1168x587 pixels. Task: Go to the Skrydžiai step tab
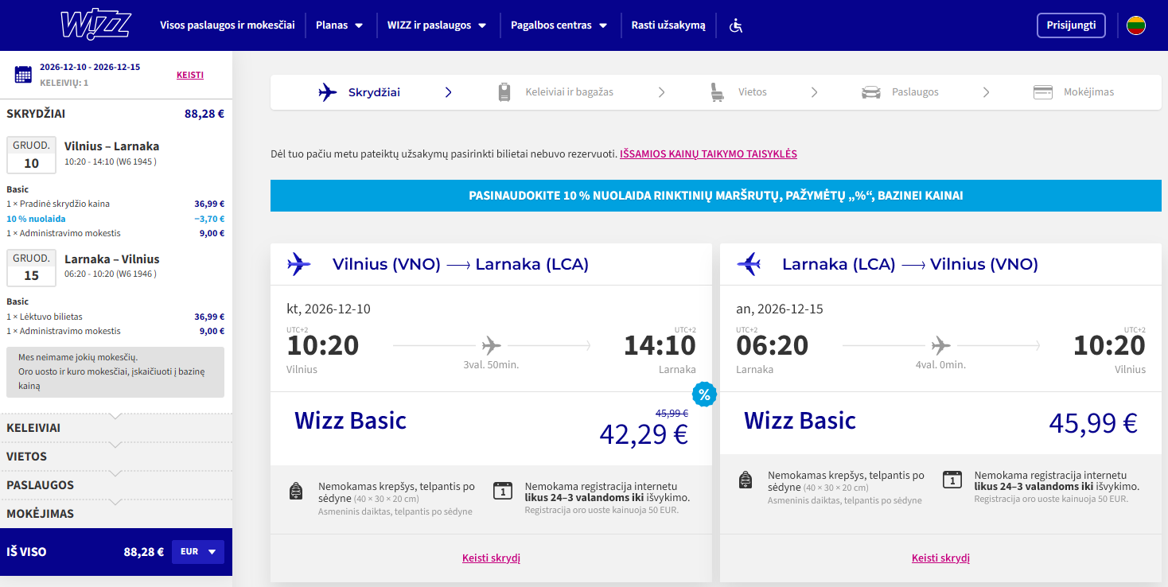(360, 92)
